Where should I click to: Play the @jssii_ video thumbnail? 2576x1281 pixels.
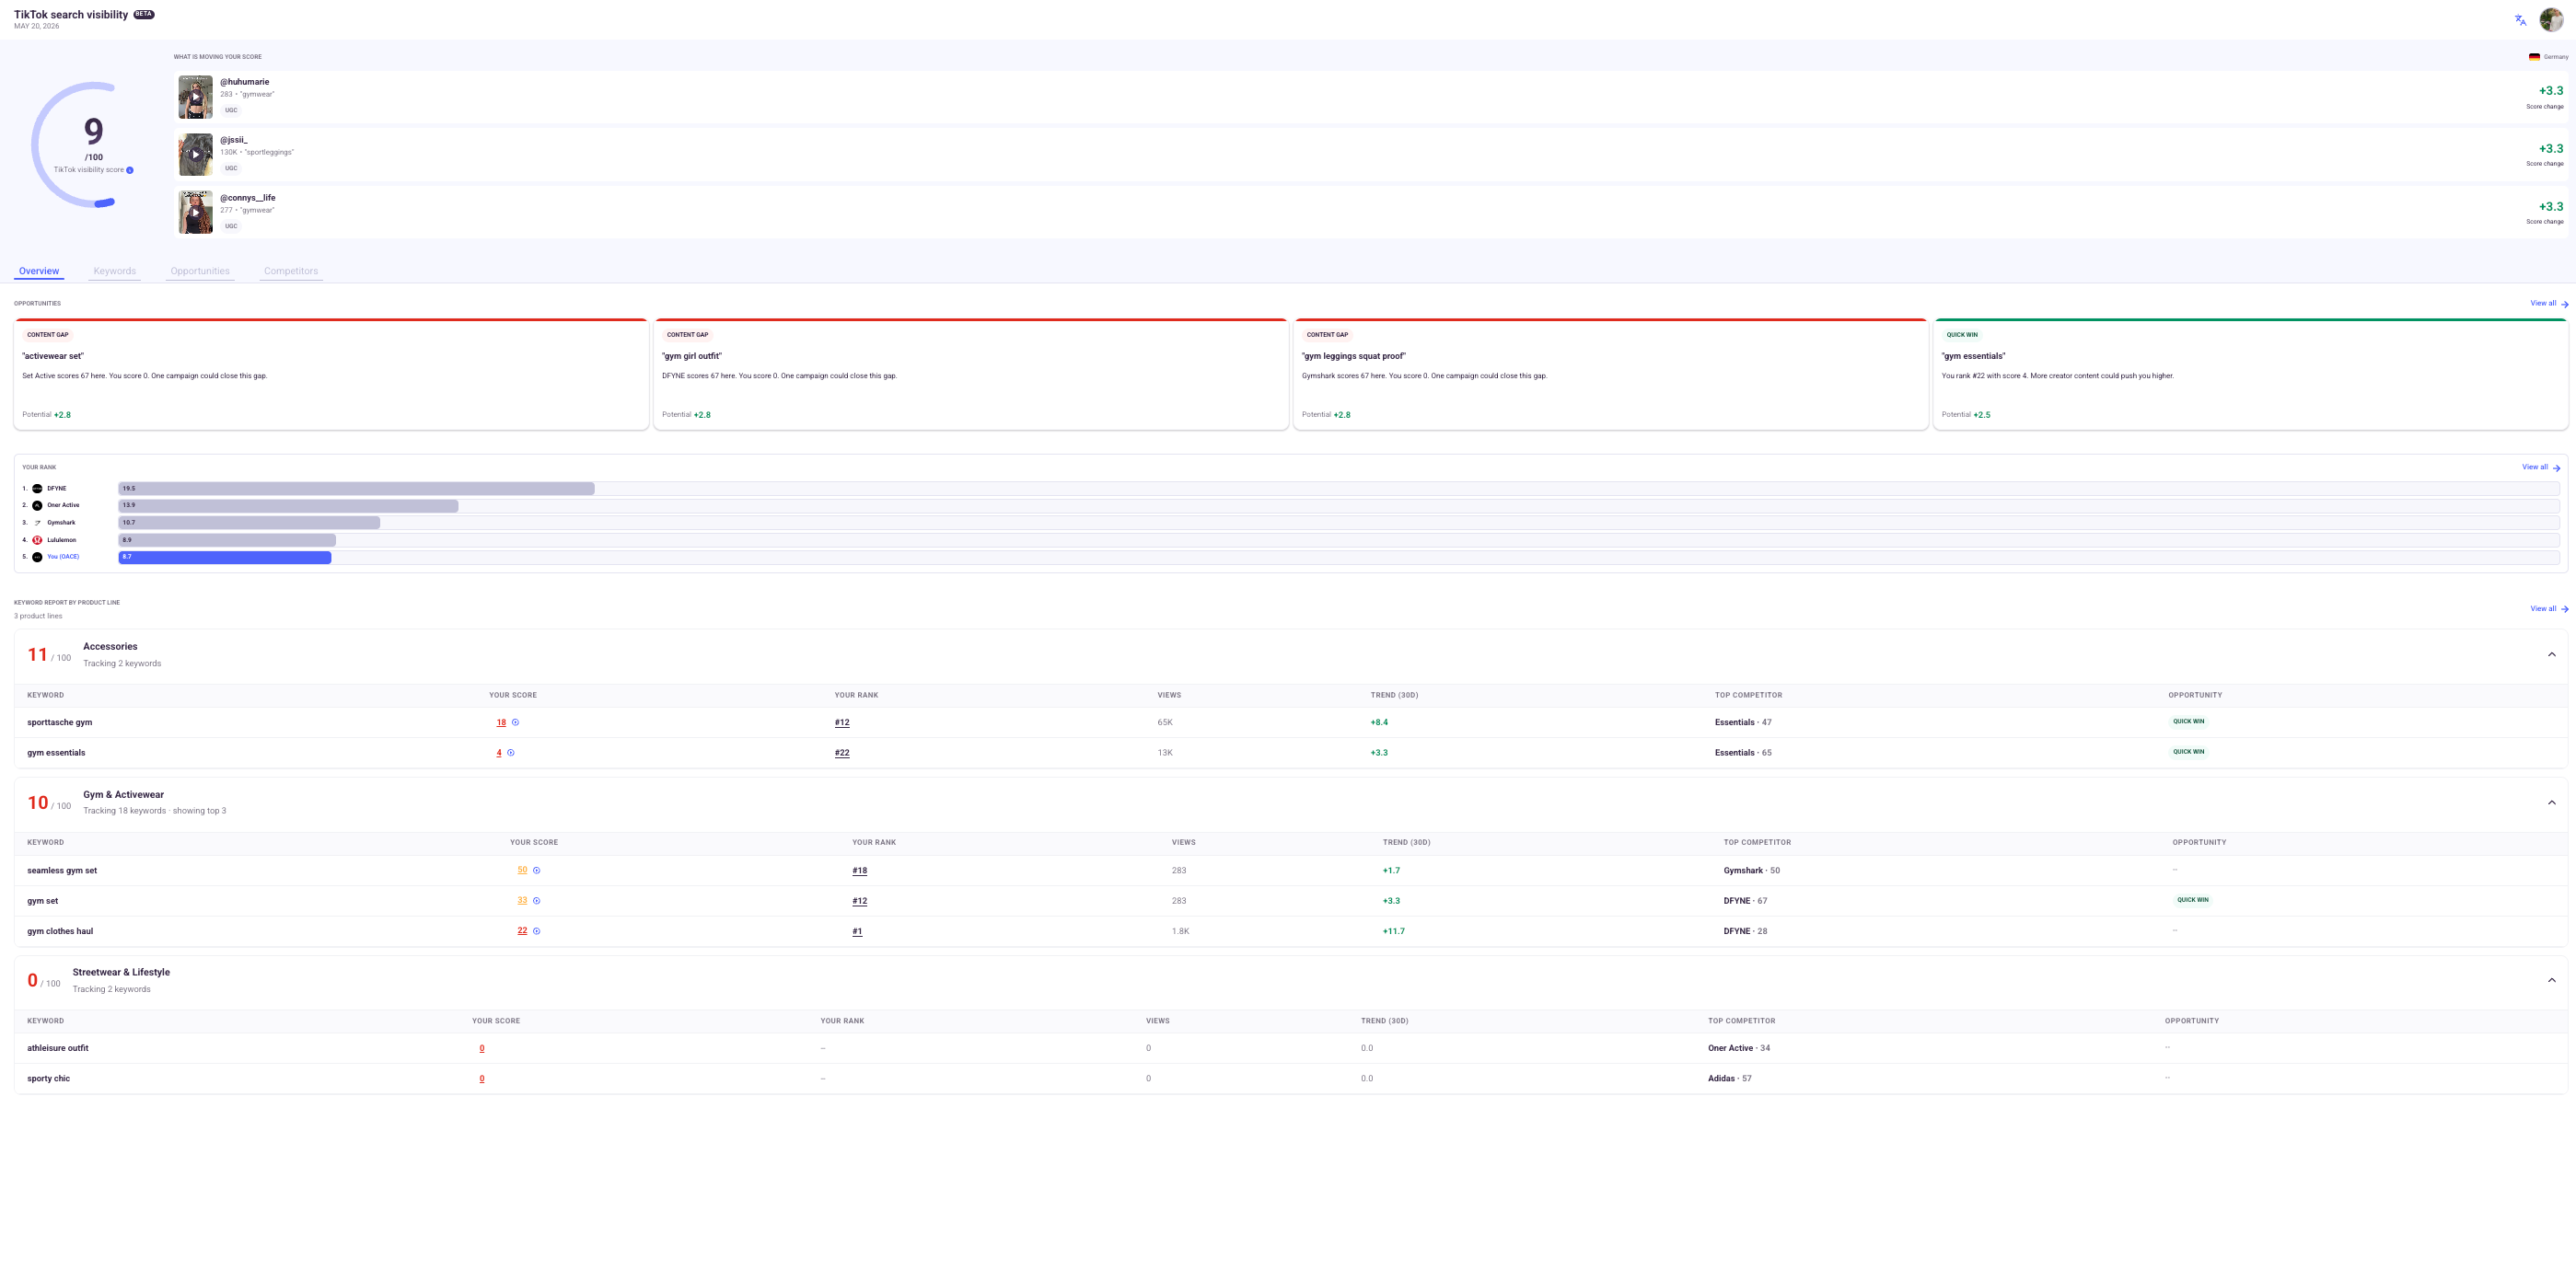pos(195,155)
